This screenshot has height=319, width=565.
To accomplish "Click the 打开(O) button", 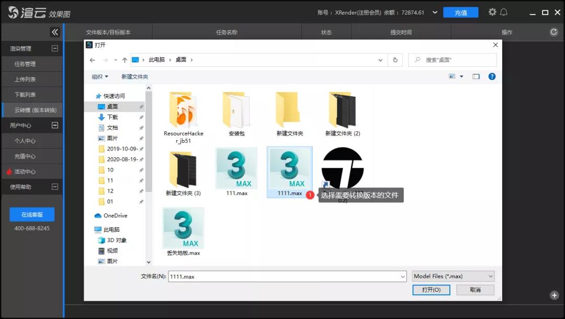I will point(427,290).
